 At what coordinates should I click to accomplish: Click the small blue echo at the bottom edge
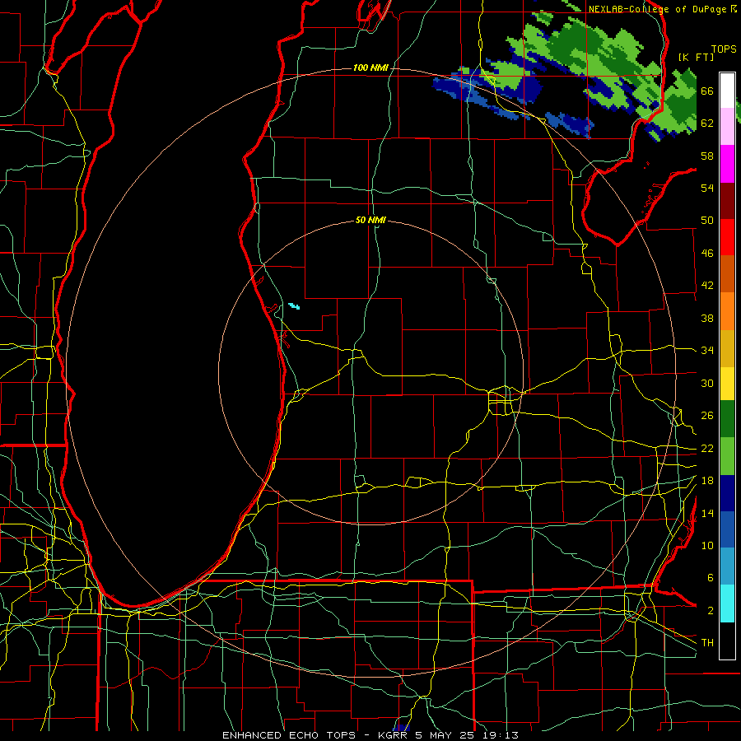click(x=401, y=729)
